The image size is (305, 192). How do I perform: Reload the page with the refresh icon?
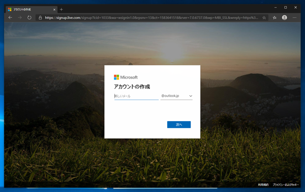[x=29, y=18]
